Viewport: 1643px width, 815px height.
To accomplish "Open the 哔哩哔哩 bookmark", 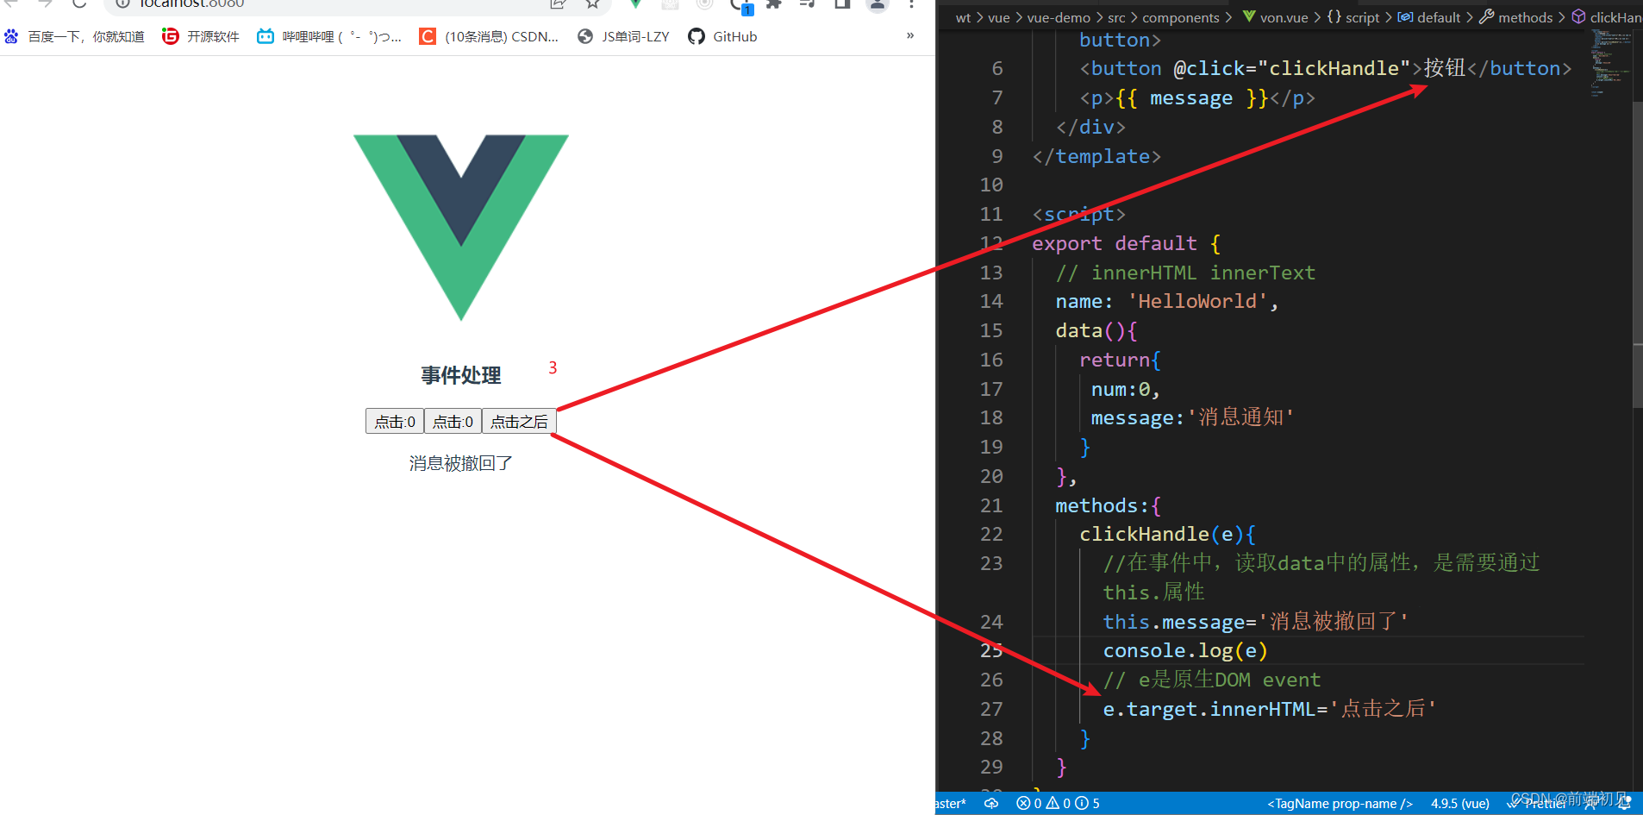I will pyautogui.click(x=329, y=36).
